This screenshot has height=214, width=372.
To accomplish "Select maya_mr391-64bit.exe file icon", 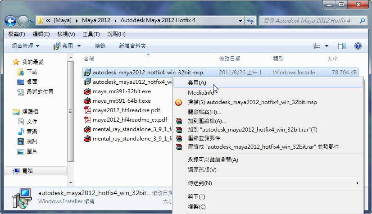I will 87,101.
